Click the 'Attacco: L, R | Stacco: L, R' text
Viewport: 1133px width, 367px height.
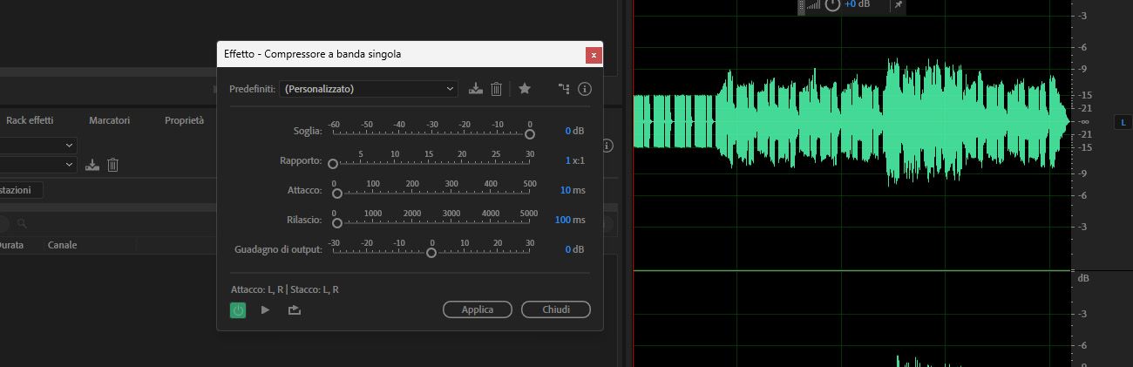pyautogui.click(x=285, y=289)
